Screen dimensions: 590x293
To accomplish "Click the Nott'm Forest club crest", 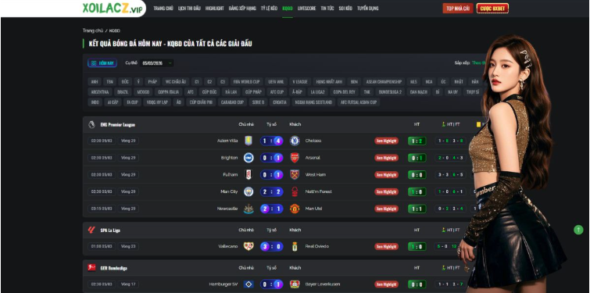I will [x=295, y=191].
